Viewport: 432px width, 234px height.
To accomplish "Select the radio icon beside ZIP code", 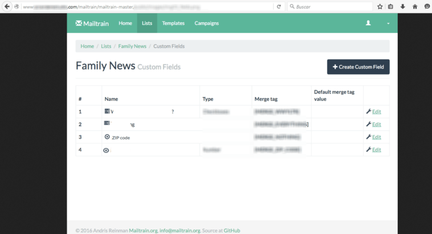I will point(107,137).
